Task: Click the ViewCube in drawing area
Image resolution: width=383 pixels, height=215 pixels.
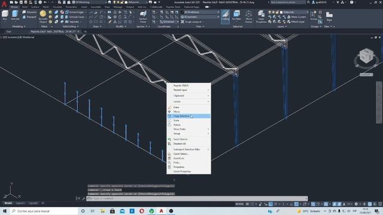Action: (366, 57)
